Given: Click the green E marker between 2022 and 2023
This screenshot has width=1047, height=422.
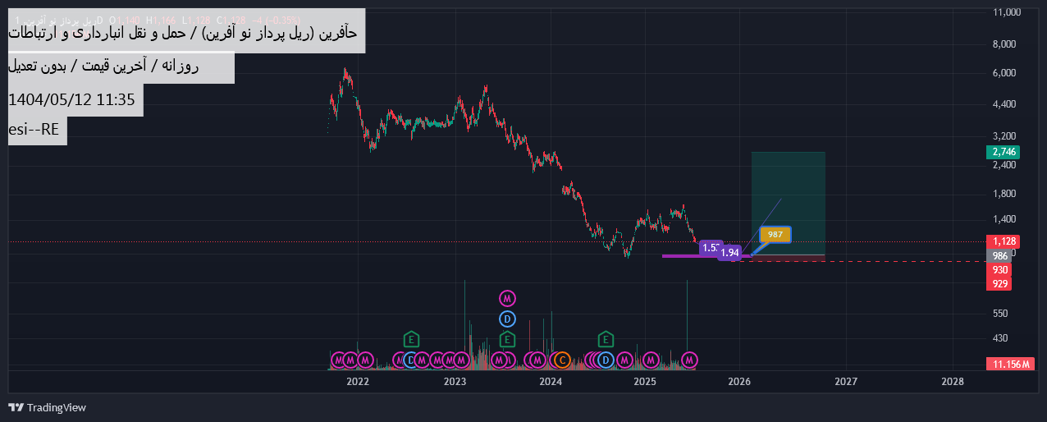Looking at the screenshot, I should 411,338.
